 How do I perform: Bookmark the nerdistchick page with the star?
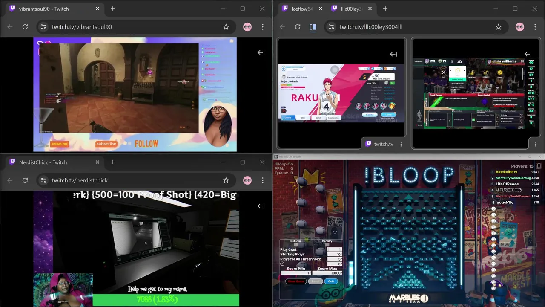(226, 180)
